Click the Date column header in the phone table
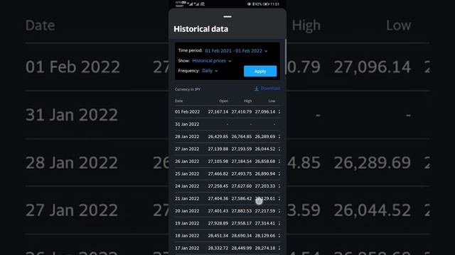The image size is (455, 255). point(178,101)
